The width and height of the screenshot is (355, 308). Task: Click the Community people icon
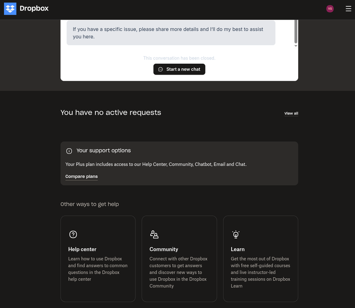point(154,234)
